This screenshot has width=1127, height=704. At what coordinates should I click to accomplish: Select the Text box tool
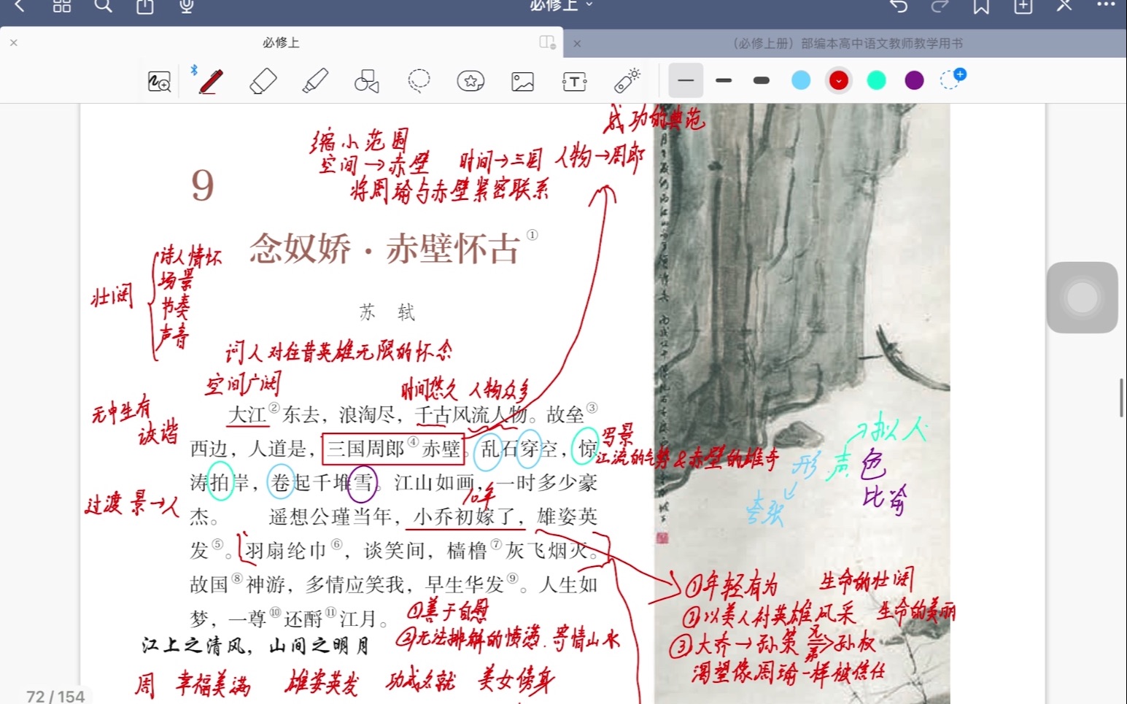click(x=575, y=81)
